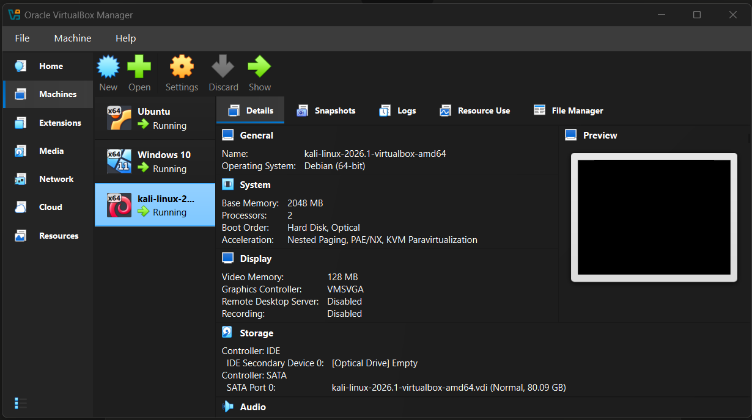Switch to the Snapshots tab

click(x=326, y=110)
